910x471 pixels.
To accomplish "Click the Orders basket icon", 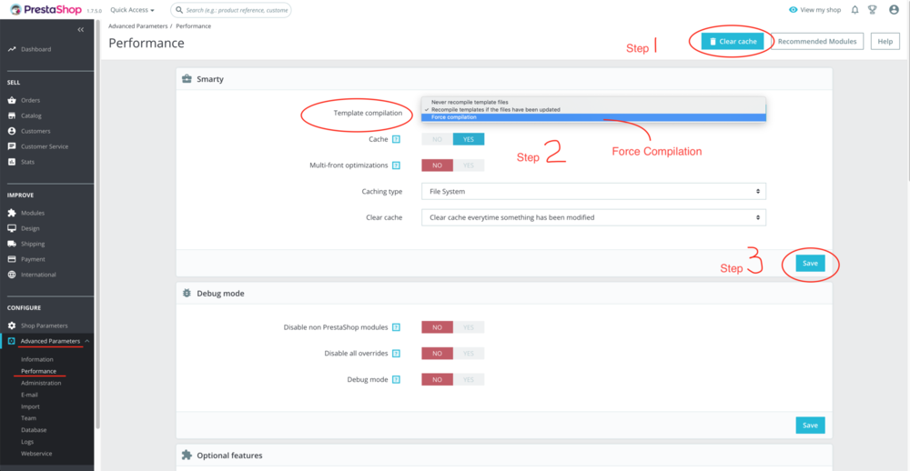I will pos(12,100).
